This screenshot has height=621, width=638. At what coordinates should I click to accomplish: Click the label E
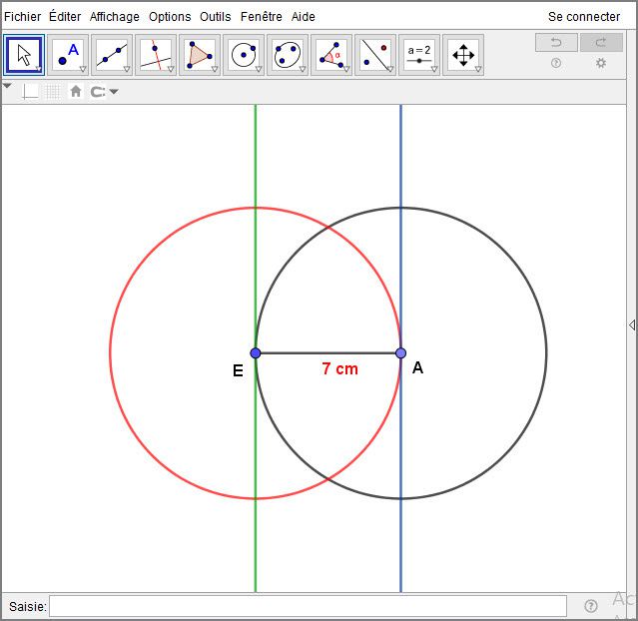click(x=238, y=370)
